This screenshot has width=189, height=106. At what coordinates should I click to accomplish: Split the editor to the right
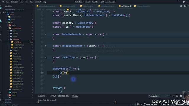pyautogui.click(x=185, y=6)
